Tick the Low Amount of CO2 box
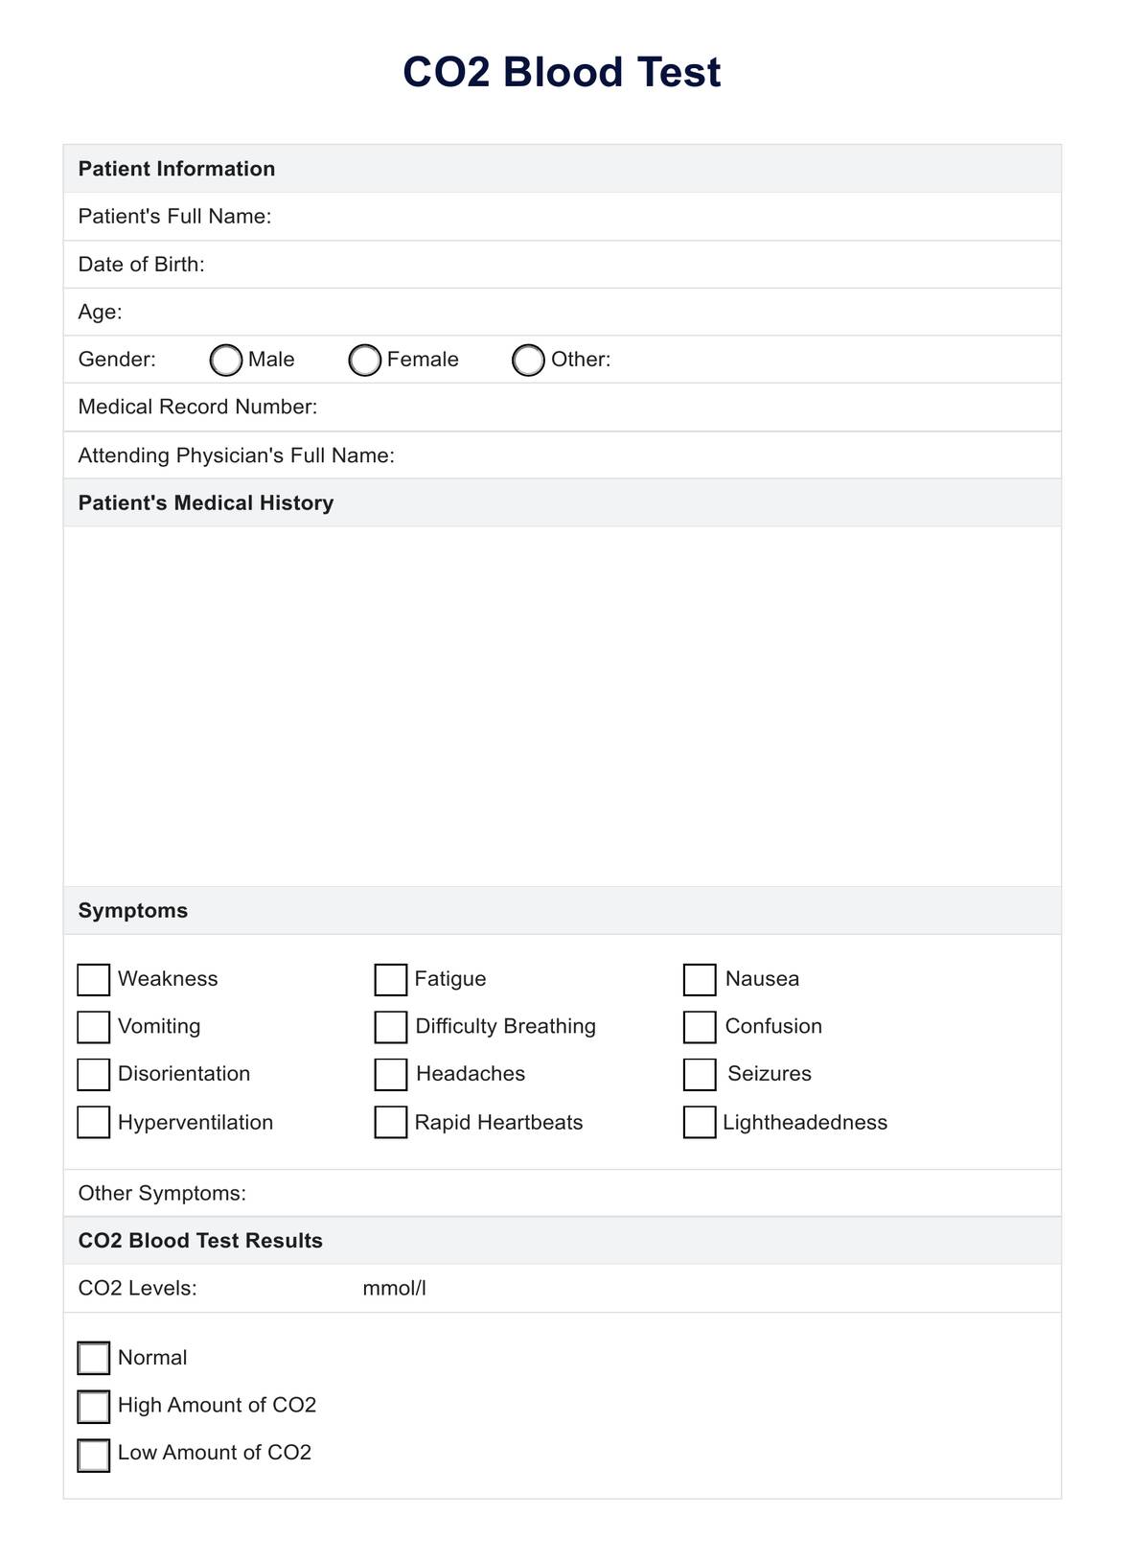The image size is (1127, 1563). [x=93, y=1455]
